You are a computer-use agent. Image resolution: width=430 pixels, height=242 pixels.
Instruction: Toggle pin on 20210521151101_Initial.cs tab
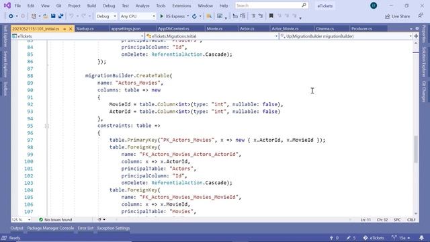click(x=64, y=29)
